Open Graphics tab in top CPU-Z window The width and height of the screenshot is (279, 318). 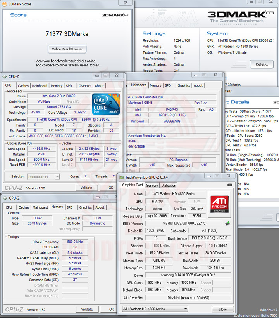[x=85, y=86]
